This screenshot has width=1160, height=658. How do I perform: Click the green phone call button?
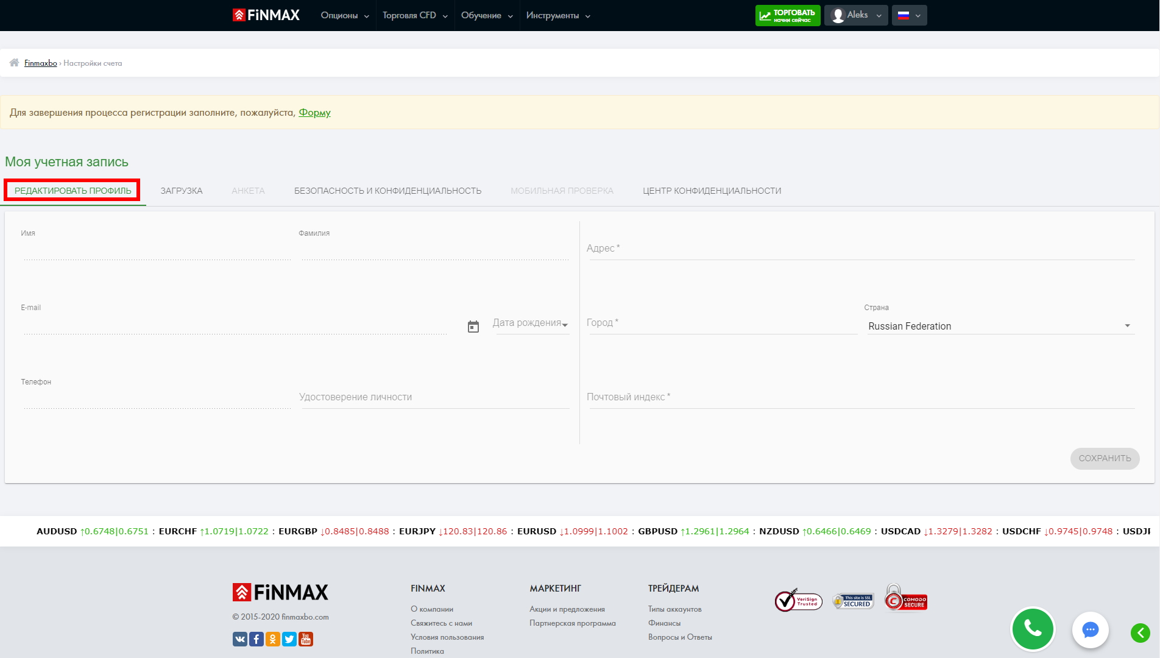pyautogui.click(x=1033, y=628)
